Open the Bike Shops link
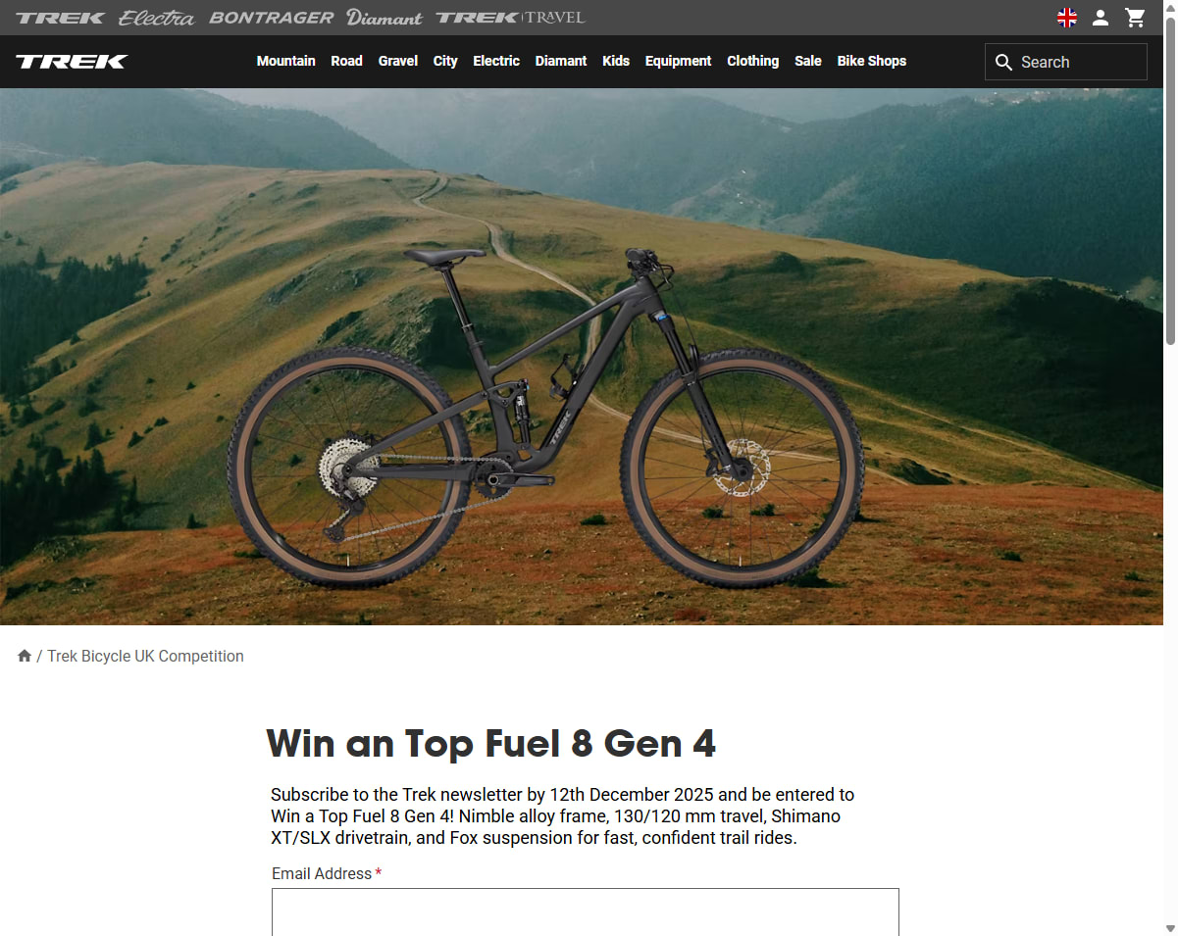Image resolution: width=1178 pixels, height=936 pixels. pyautogui.click(x=871, y=61)
